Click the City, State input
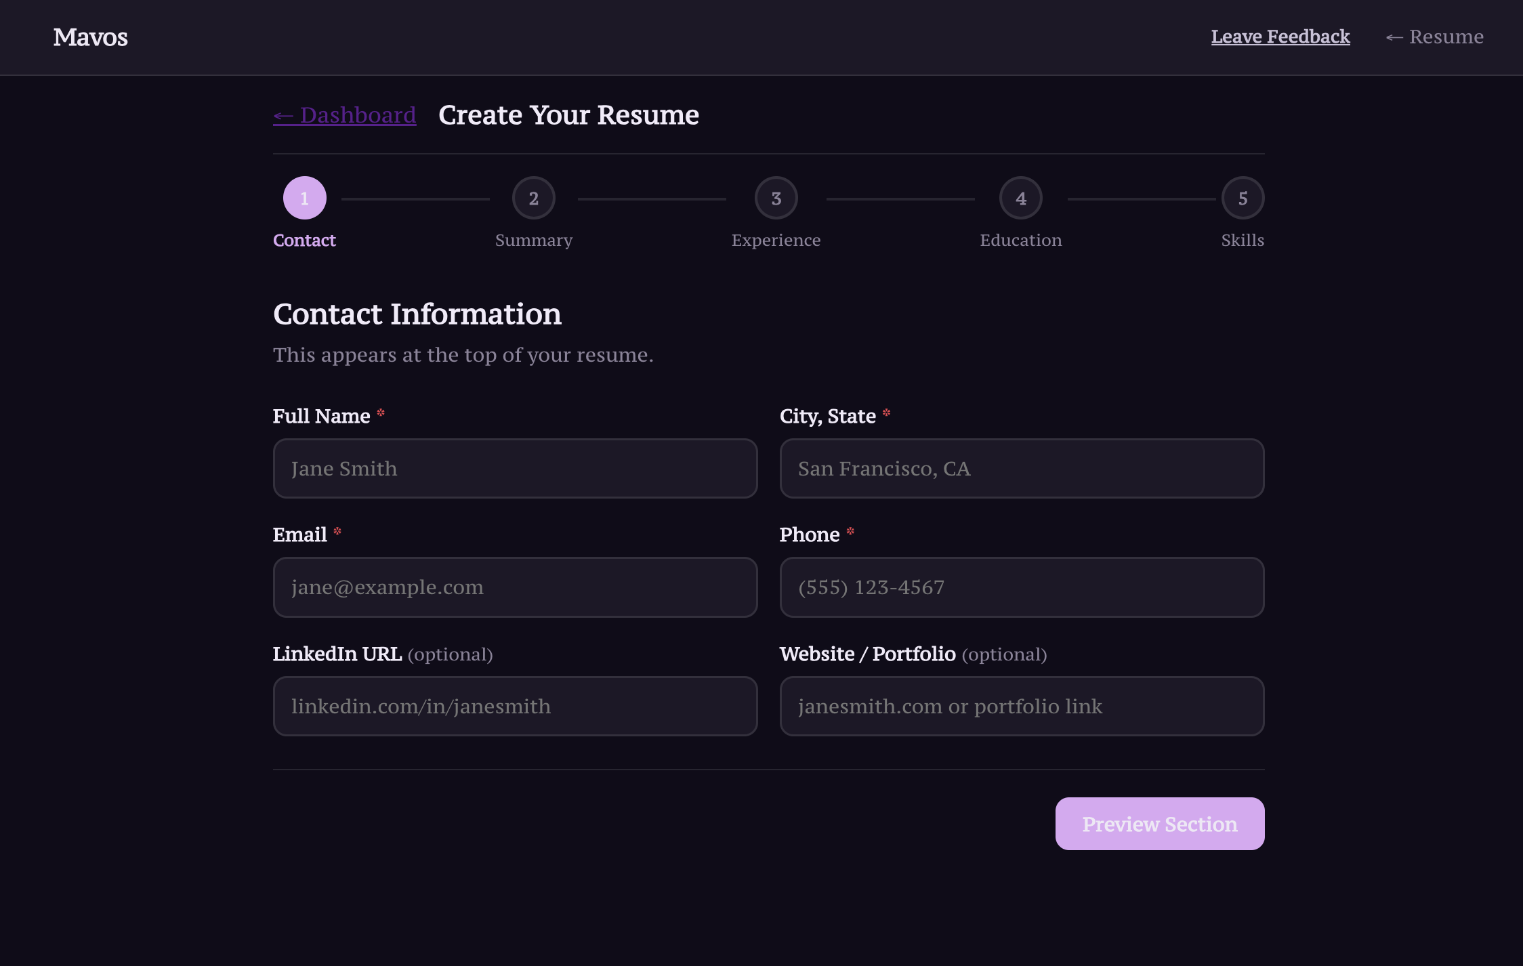This screenshot has width=1523, height=966. pos(1021,468)
